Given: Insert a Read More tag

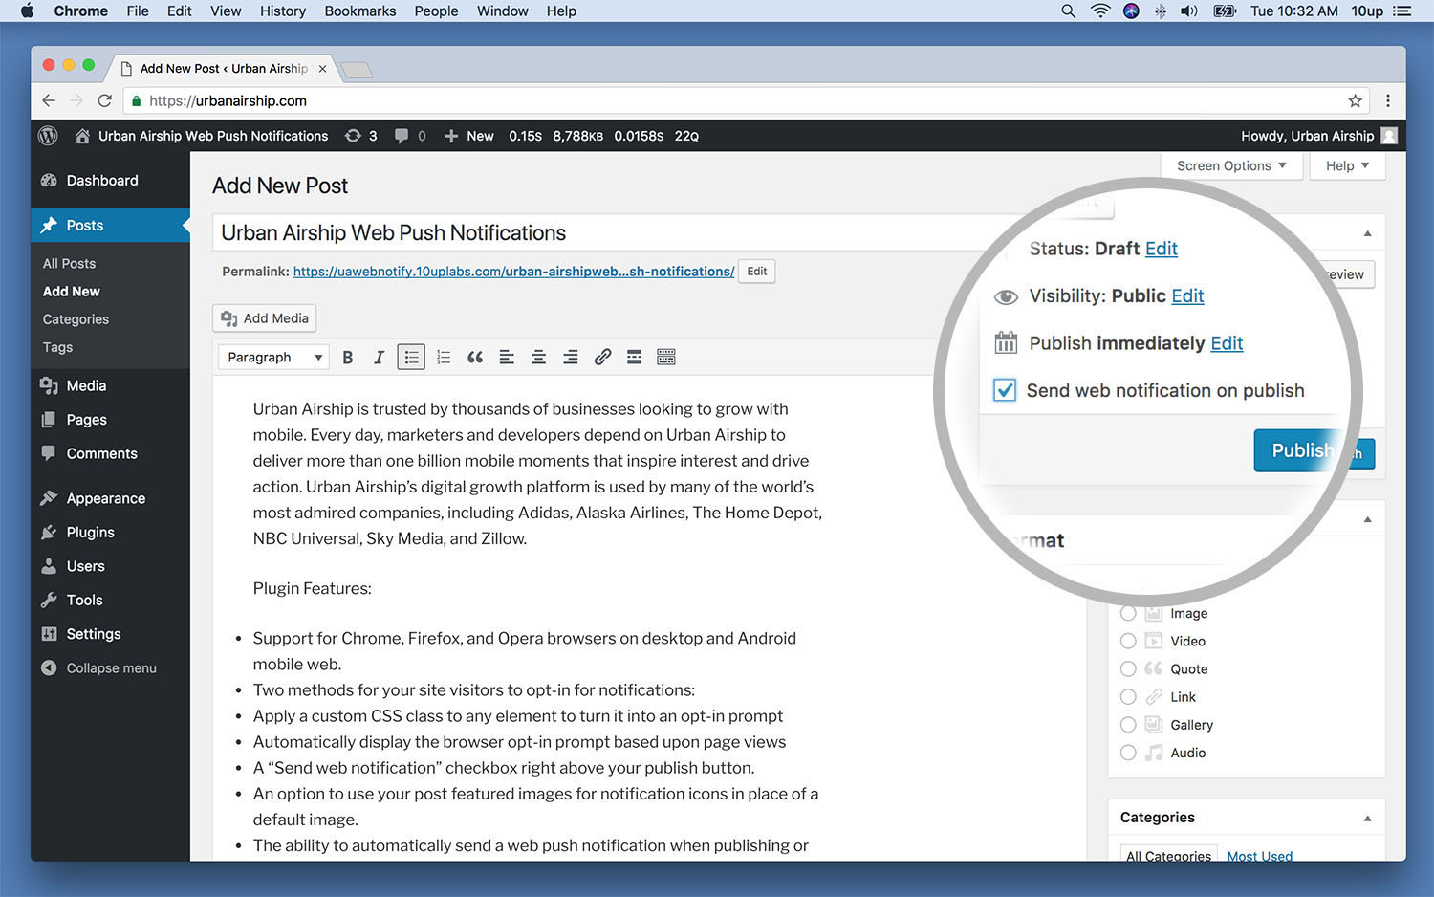Looking at the screenshot, I should [x=634, y=357].
